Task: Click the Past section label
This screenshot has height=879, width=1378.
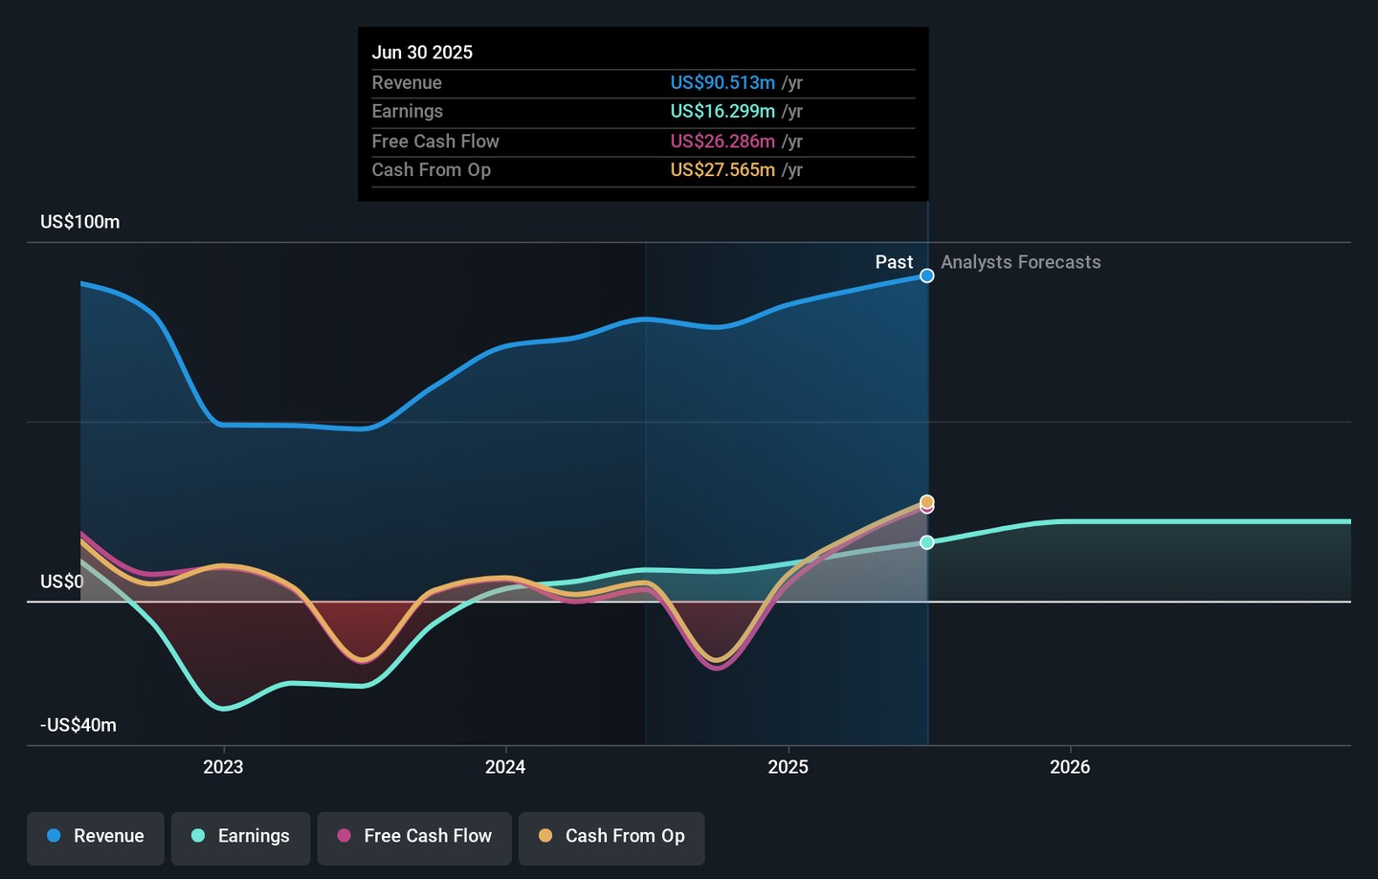Action: [x=894, y=262]
